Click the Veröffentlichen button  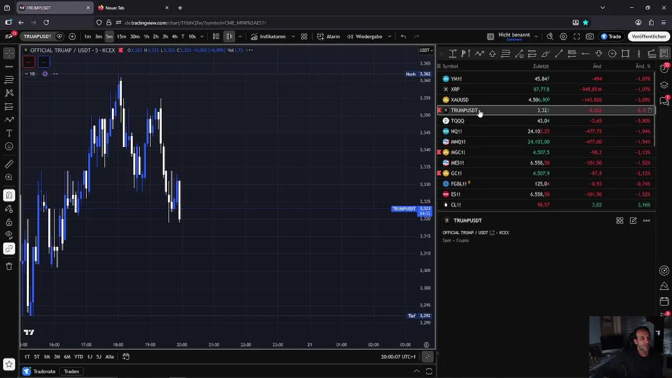click(649, 36)
